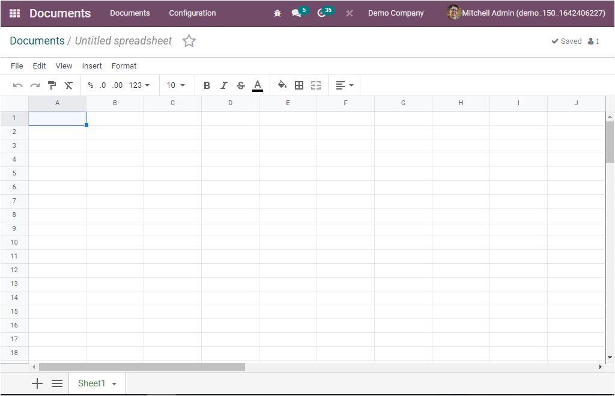Format as percent

[91, 85]
